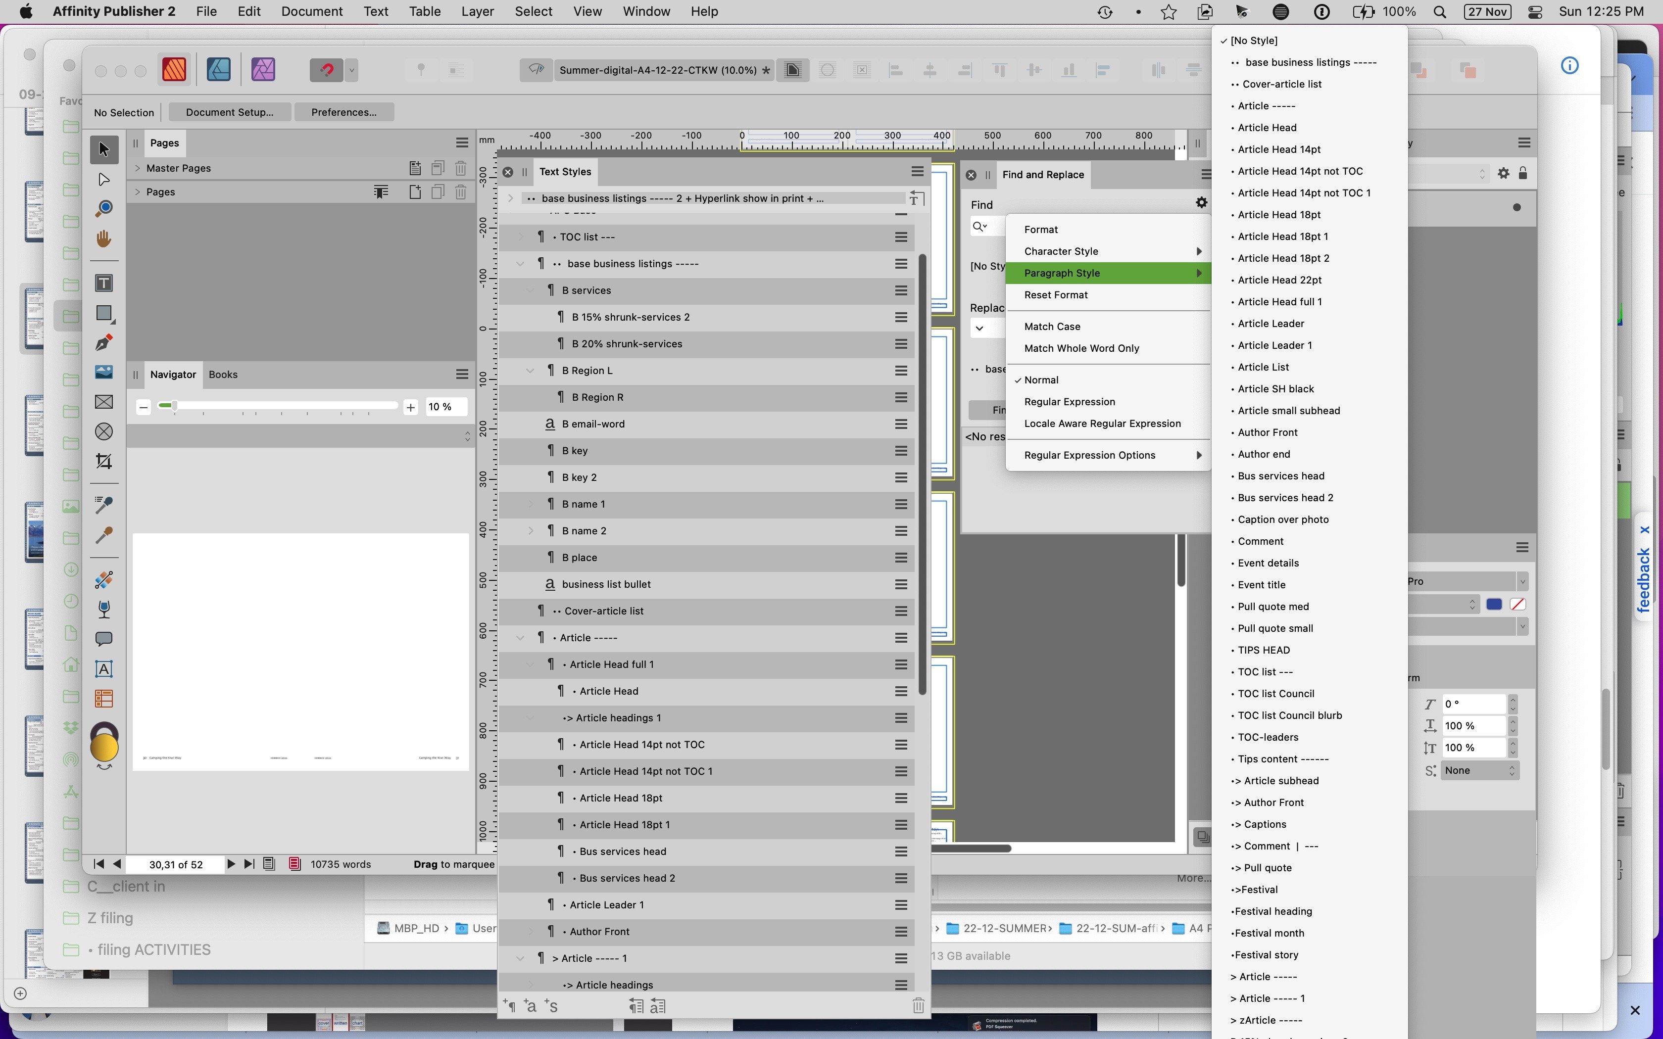Enable Match Case in search options

click(1052, 327)
